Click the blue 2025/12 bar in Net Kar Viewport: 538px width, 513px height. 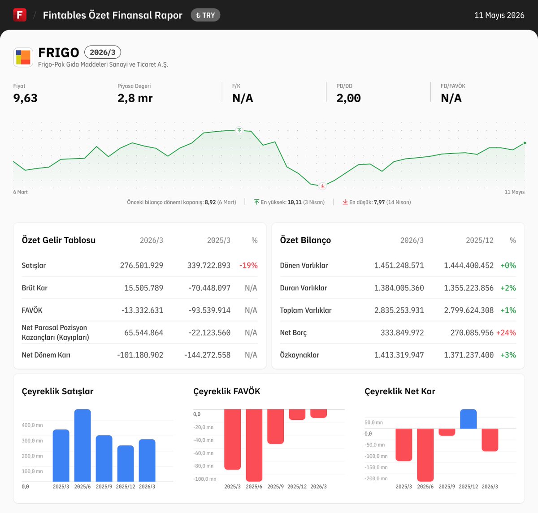point(469,419)
